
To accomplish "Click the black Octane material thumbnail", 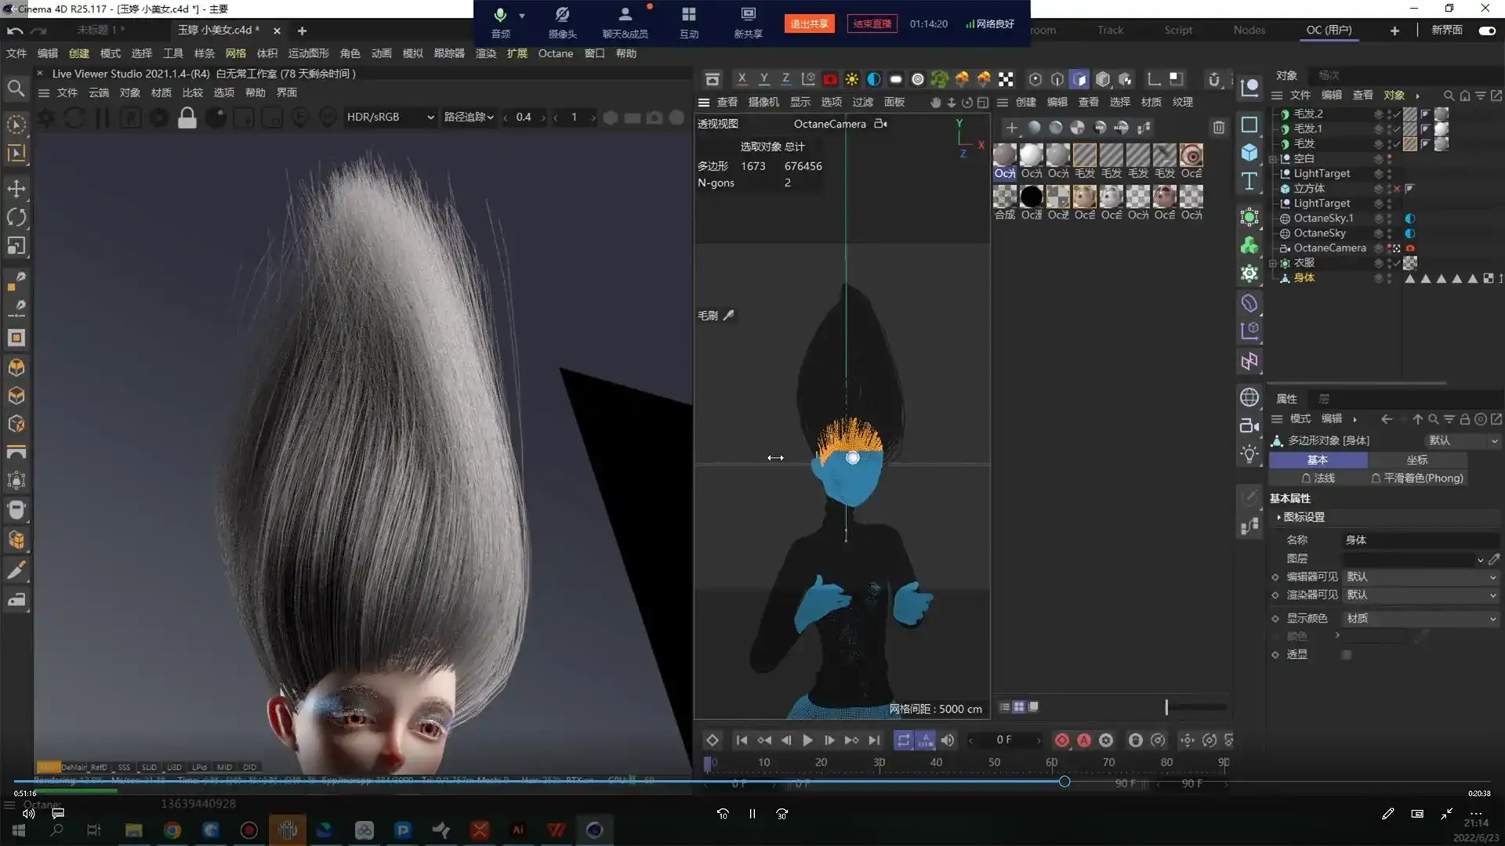I will 1032,196.
